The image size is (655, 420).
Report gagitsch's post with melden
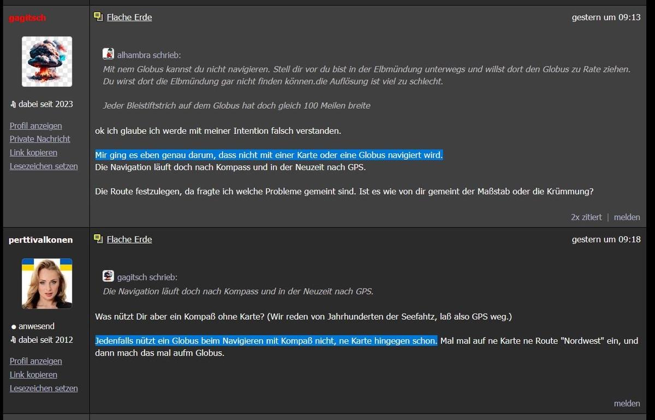tap(627, 217)
